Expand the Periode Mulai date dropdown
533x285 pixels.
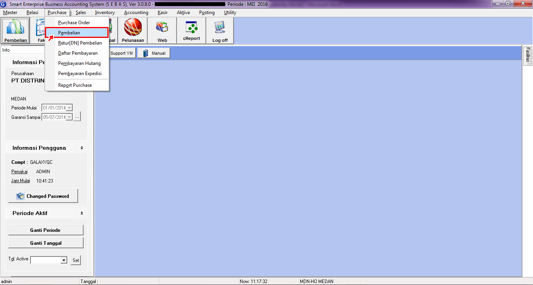click(69, 108)
